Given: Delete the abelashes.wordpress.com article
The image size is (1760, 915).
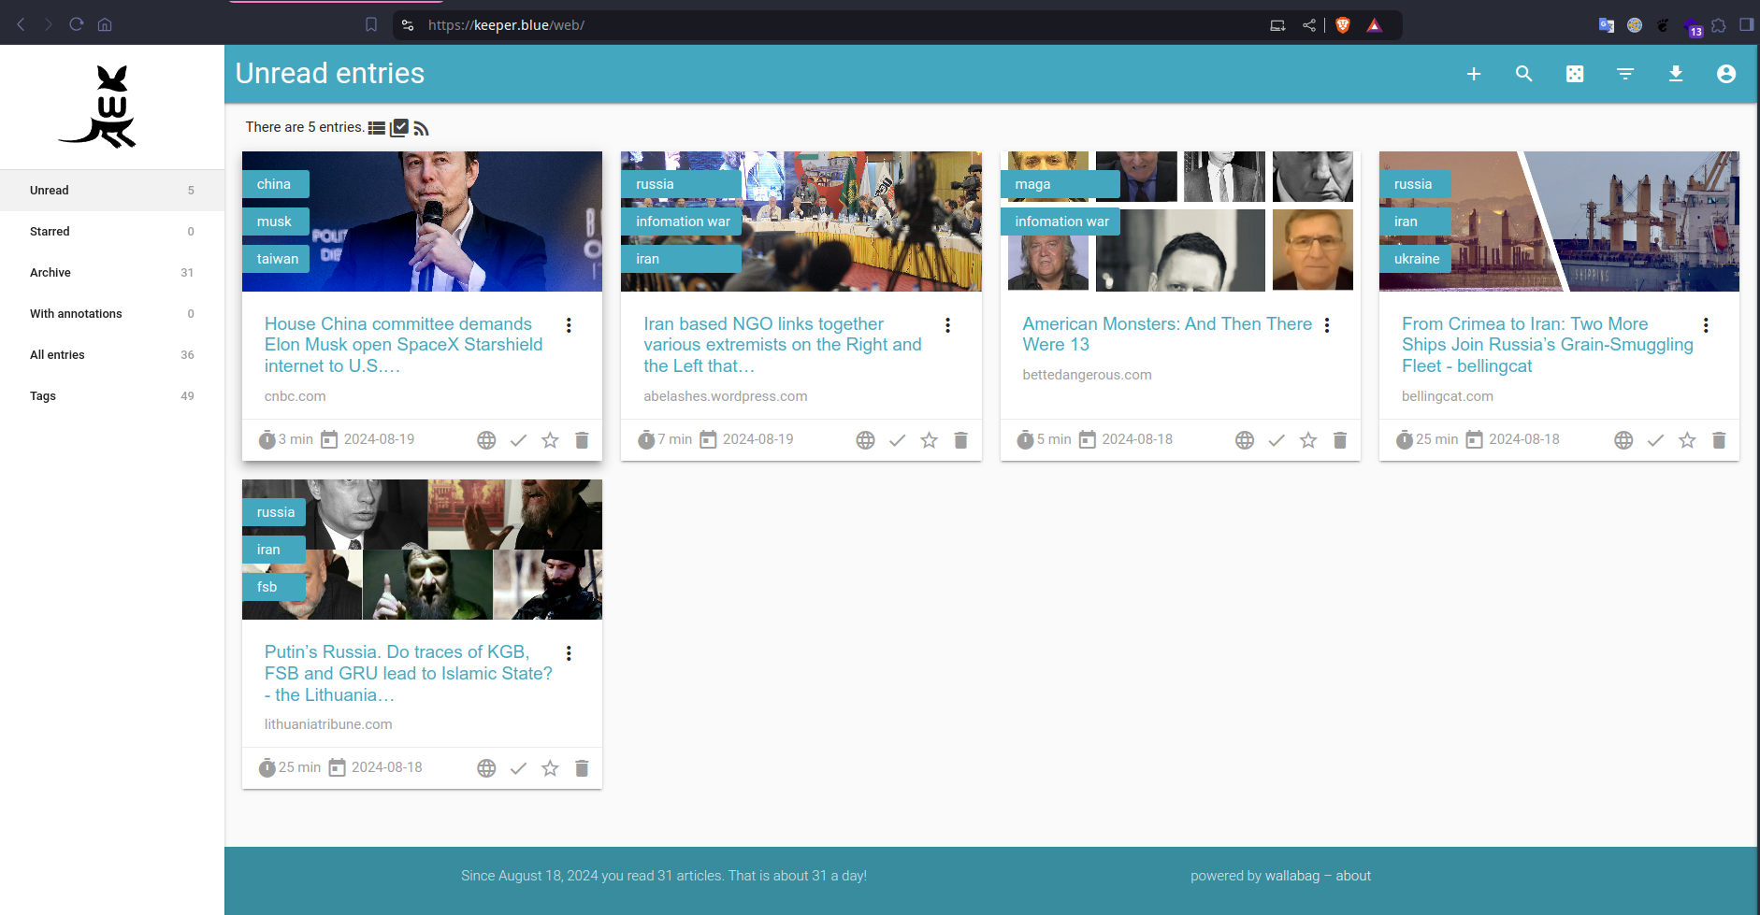Looking at the screenshot, I should tap(960, 440).
